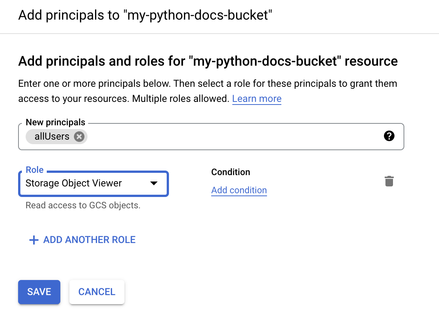Expand the Role selection list

pos(154,183)
